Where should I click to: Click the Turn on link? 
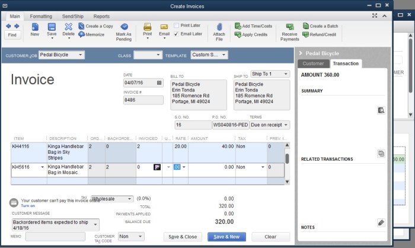pos(28,206)
